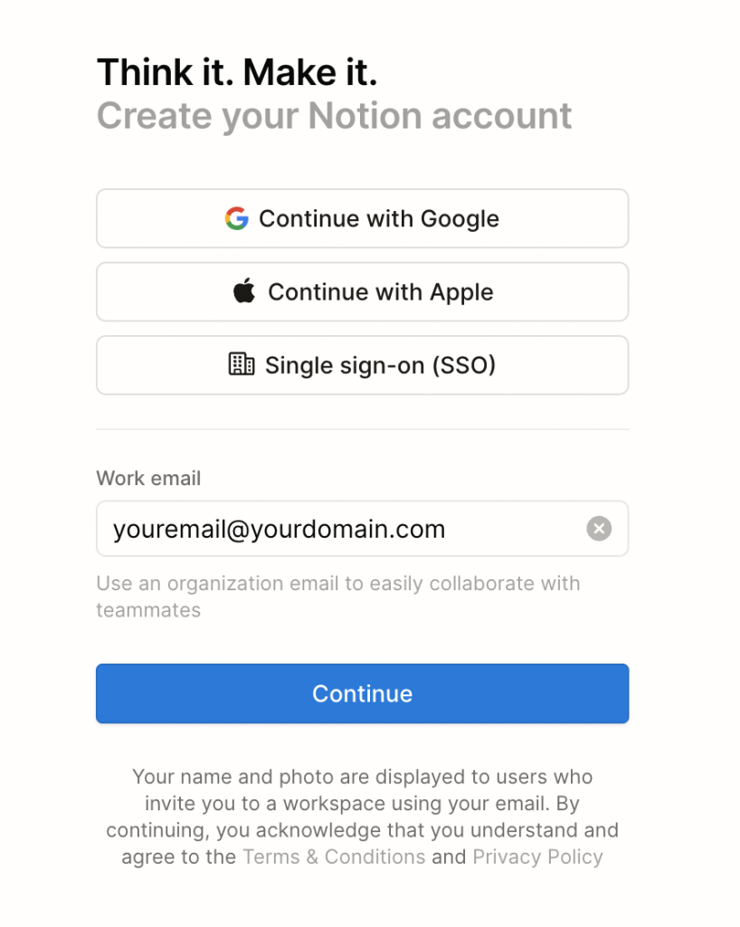Viewport: 740px width, 927px height.
Task: Focus the Work email input field
Action: click(x=344, y=529)
